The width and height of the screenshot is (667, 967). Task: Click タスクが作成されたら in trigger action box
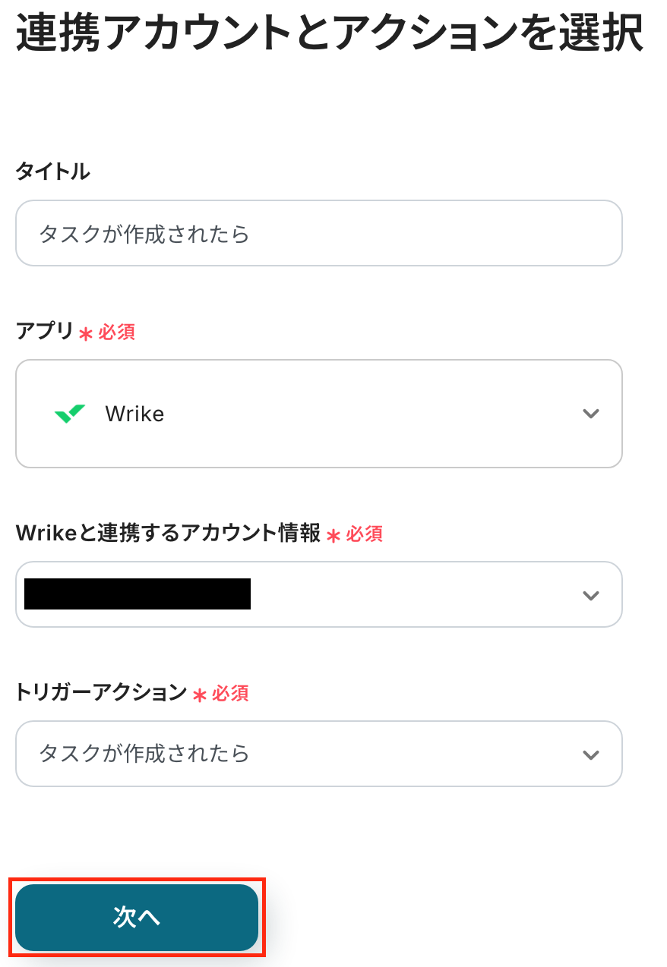click(144, 754)
